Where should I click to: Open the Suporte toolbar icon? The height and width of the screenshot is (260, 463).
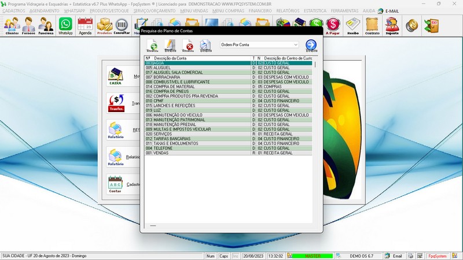click(392, 25)
